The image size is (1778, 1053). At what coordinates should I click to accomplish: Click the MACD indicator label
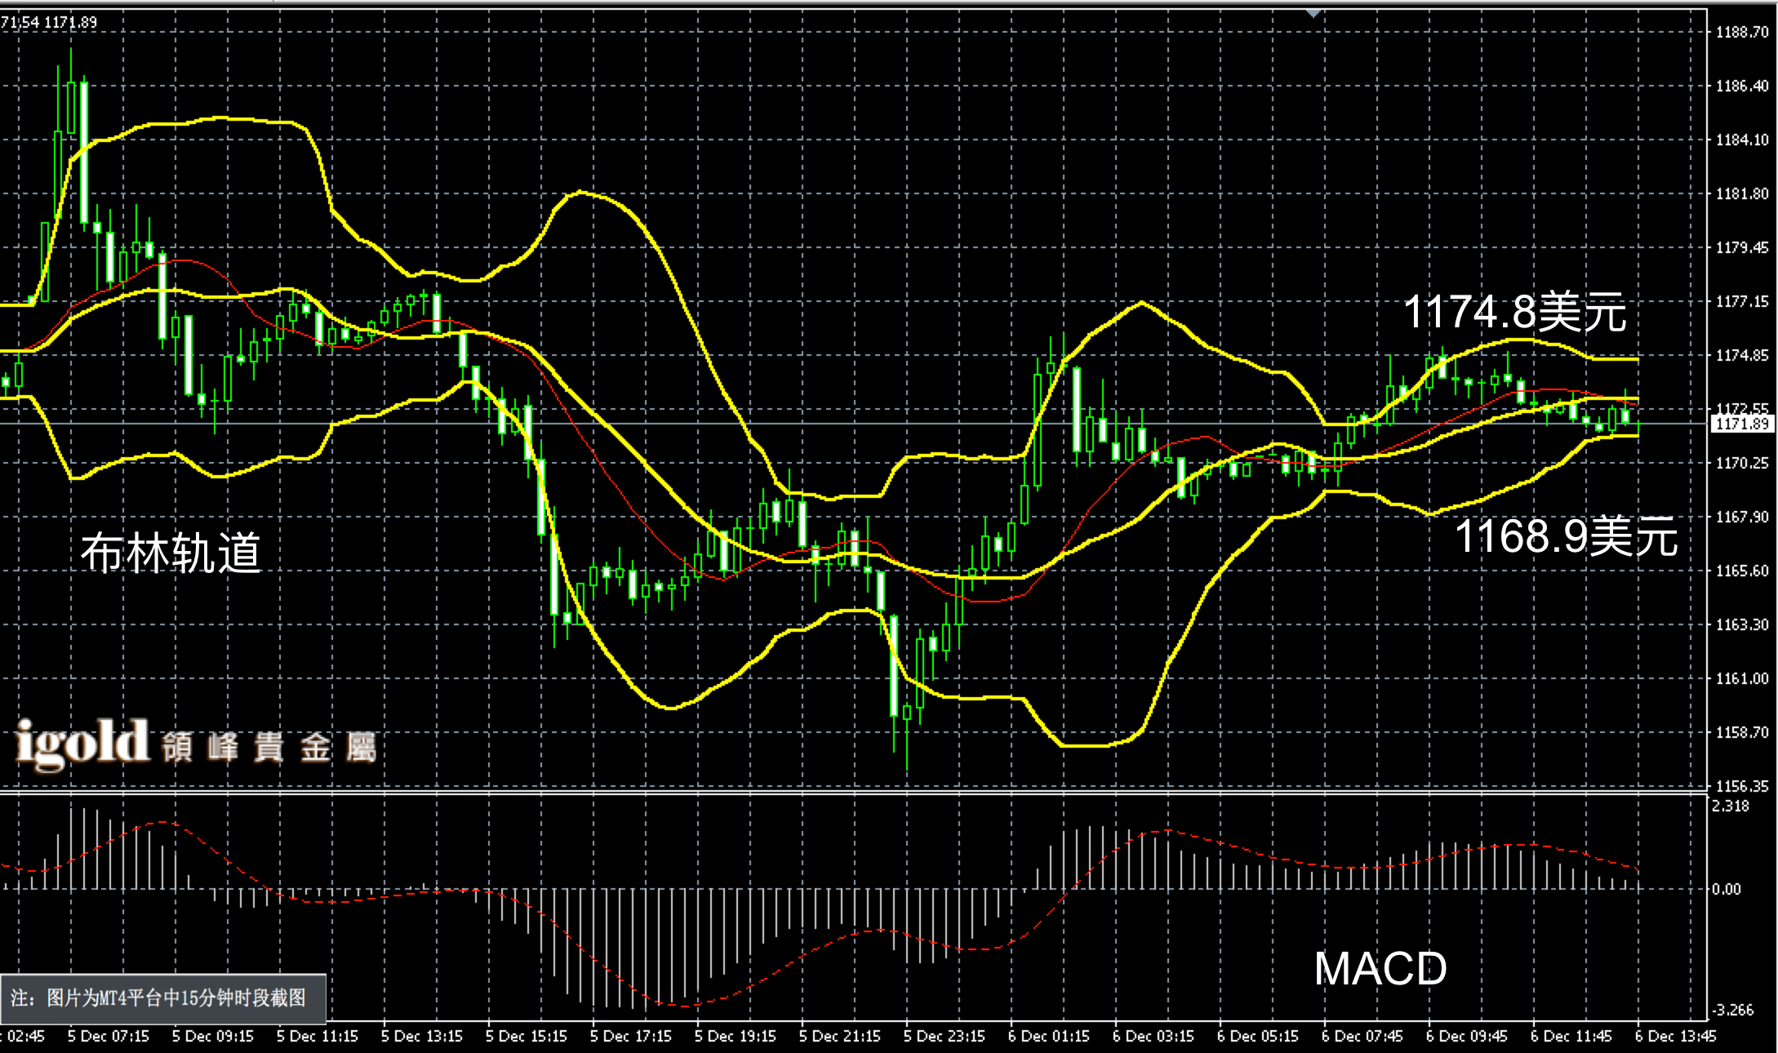pyautogui.click(x=1380, y=969)
